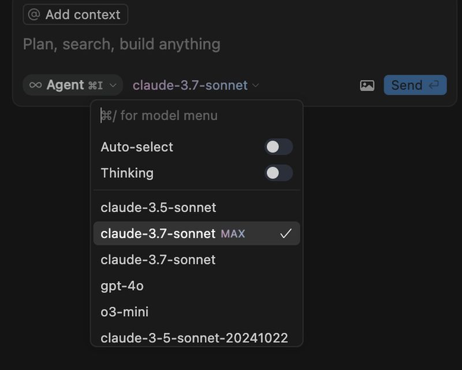
Task: Click the model menu search field
Action: pyautogui.click(x=167, y=115)
